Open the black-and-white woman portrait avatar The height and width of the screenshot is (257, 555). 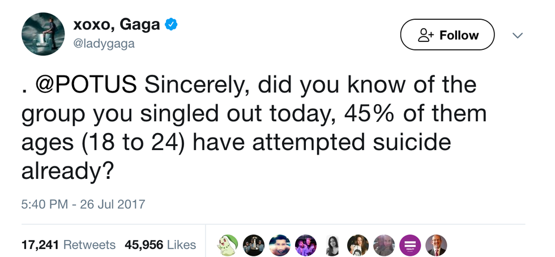pyautogui.click(x=332, y=245)
